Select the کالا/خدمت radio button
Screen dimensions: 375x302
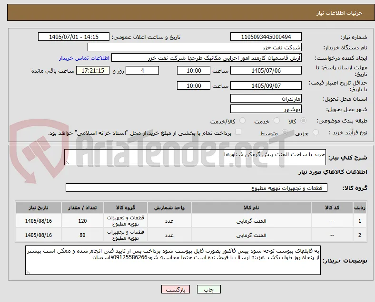click(243, 121)
